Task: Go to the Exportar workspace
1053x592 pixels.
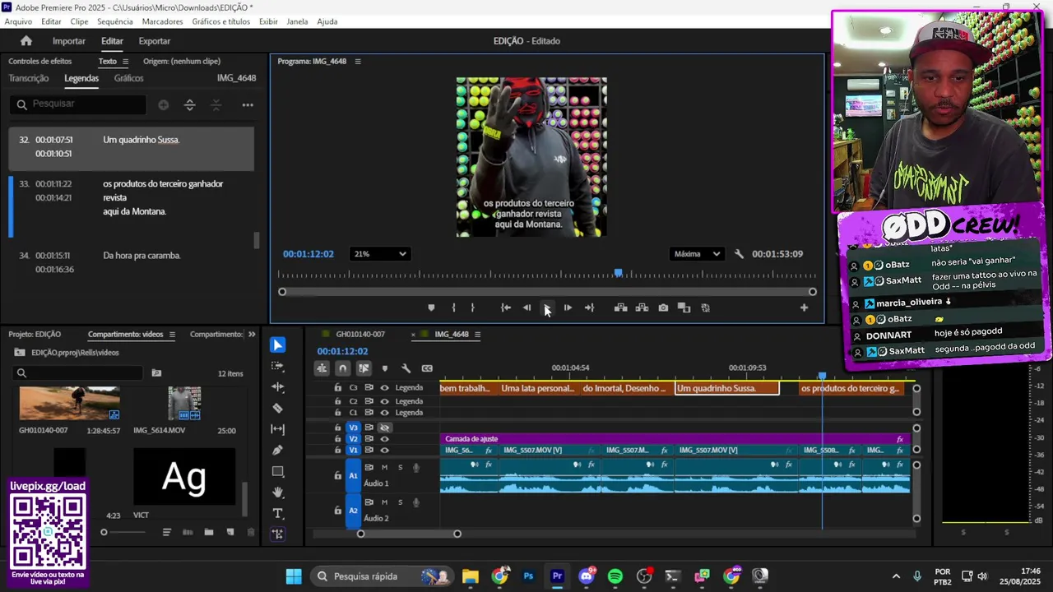Action: 155,41
